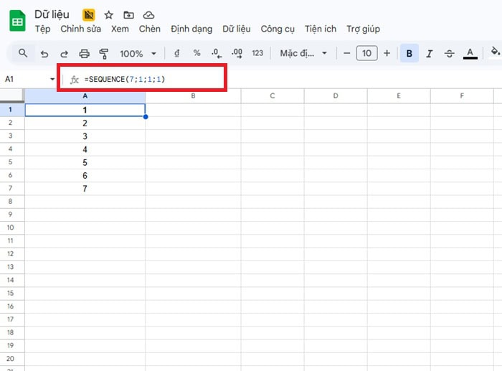Screen dimensions: 502x371
Task: Toggle bold formatting
Action: pyautogui.click(x=409, y=53)
